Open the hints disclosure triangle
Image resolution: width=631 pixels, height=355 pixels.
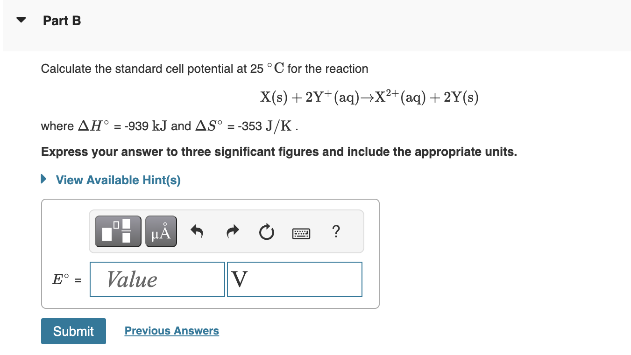tap(43, 180)
